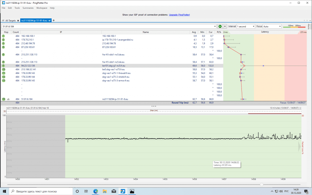Click the Mail icon in the taskbar
The height and width of the screenshot is (195, 312).
tap(114, 191)
